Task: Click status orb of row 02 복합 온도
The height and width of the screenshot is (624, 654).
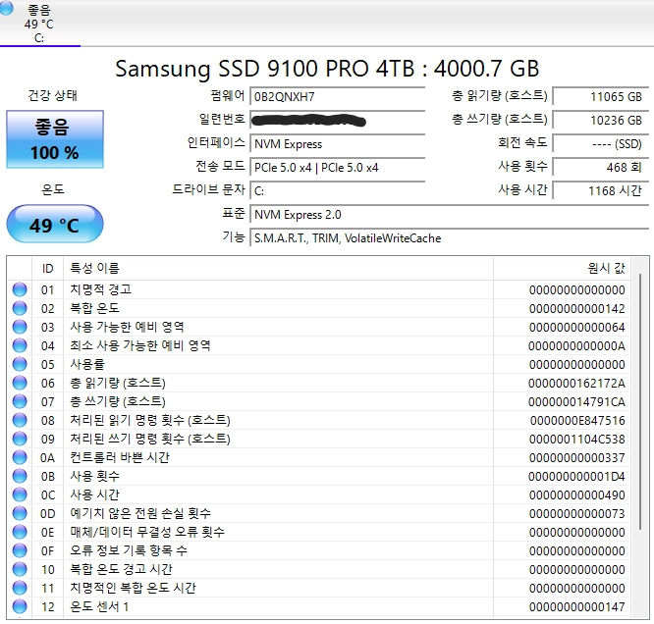Action: (20, 308)
